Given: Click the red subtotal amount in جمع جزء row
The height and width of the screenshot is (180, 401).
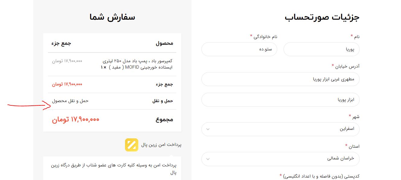Looking at the screenshot, I should (67, 84).
